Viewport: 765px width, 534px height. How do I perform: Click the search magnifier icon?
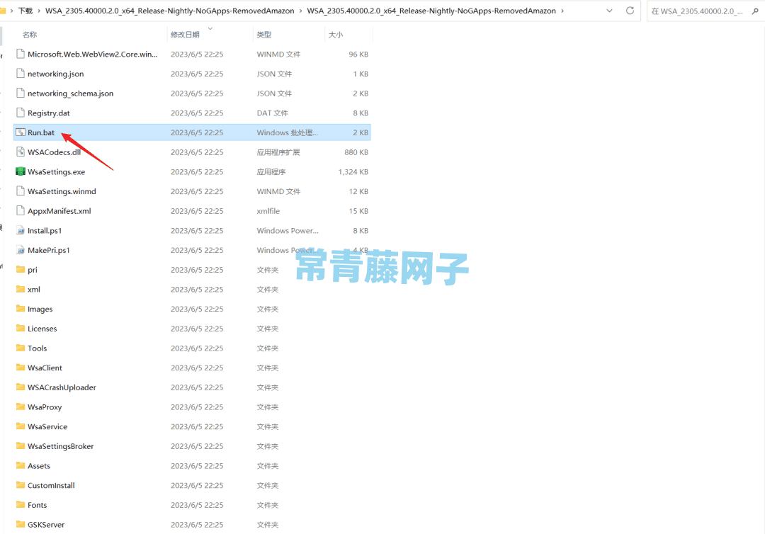(755, 11)
